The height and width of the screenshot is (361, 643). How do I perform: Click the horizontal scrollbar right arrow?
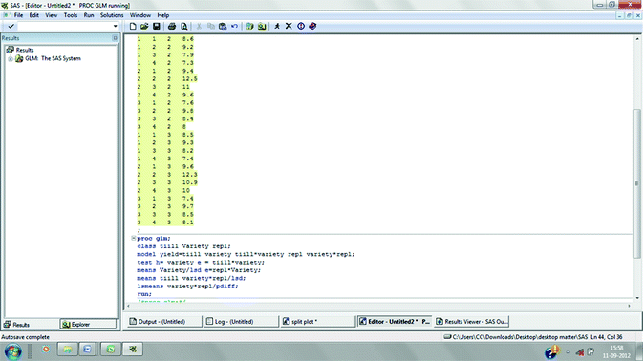tap(629, 306)
